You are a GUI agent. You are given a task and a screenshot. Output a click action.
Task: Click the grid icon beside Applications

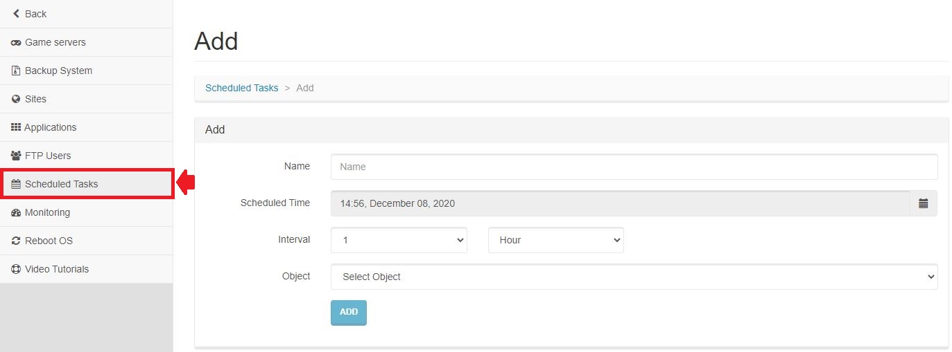(x=16, y=127)
